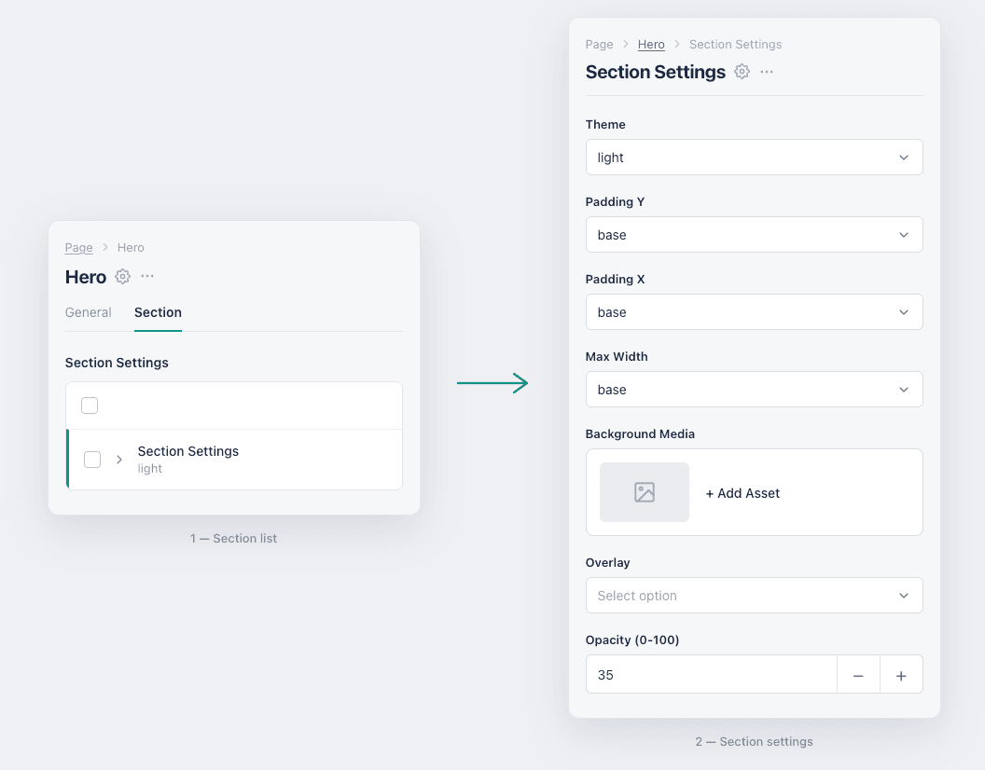Expand the Section Settings row chevron

point(119,460)
